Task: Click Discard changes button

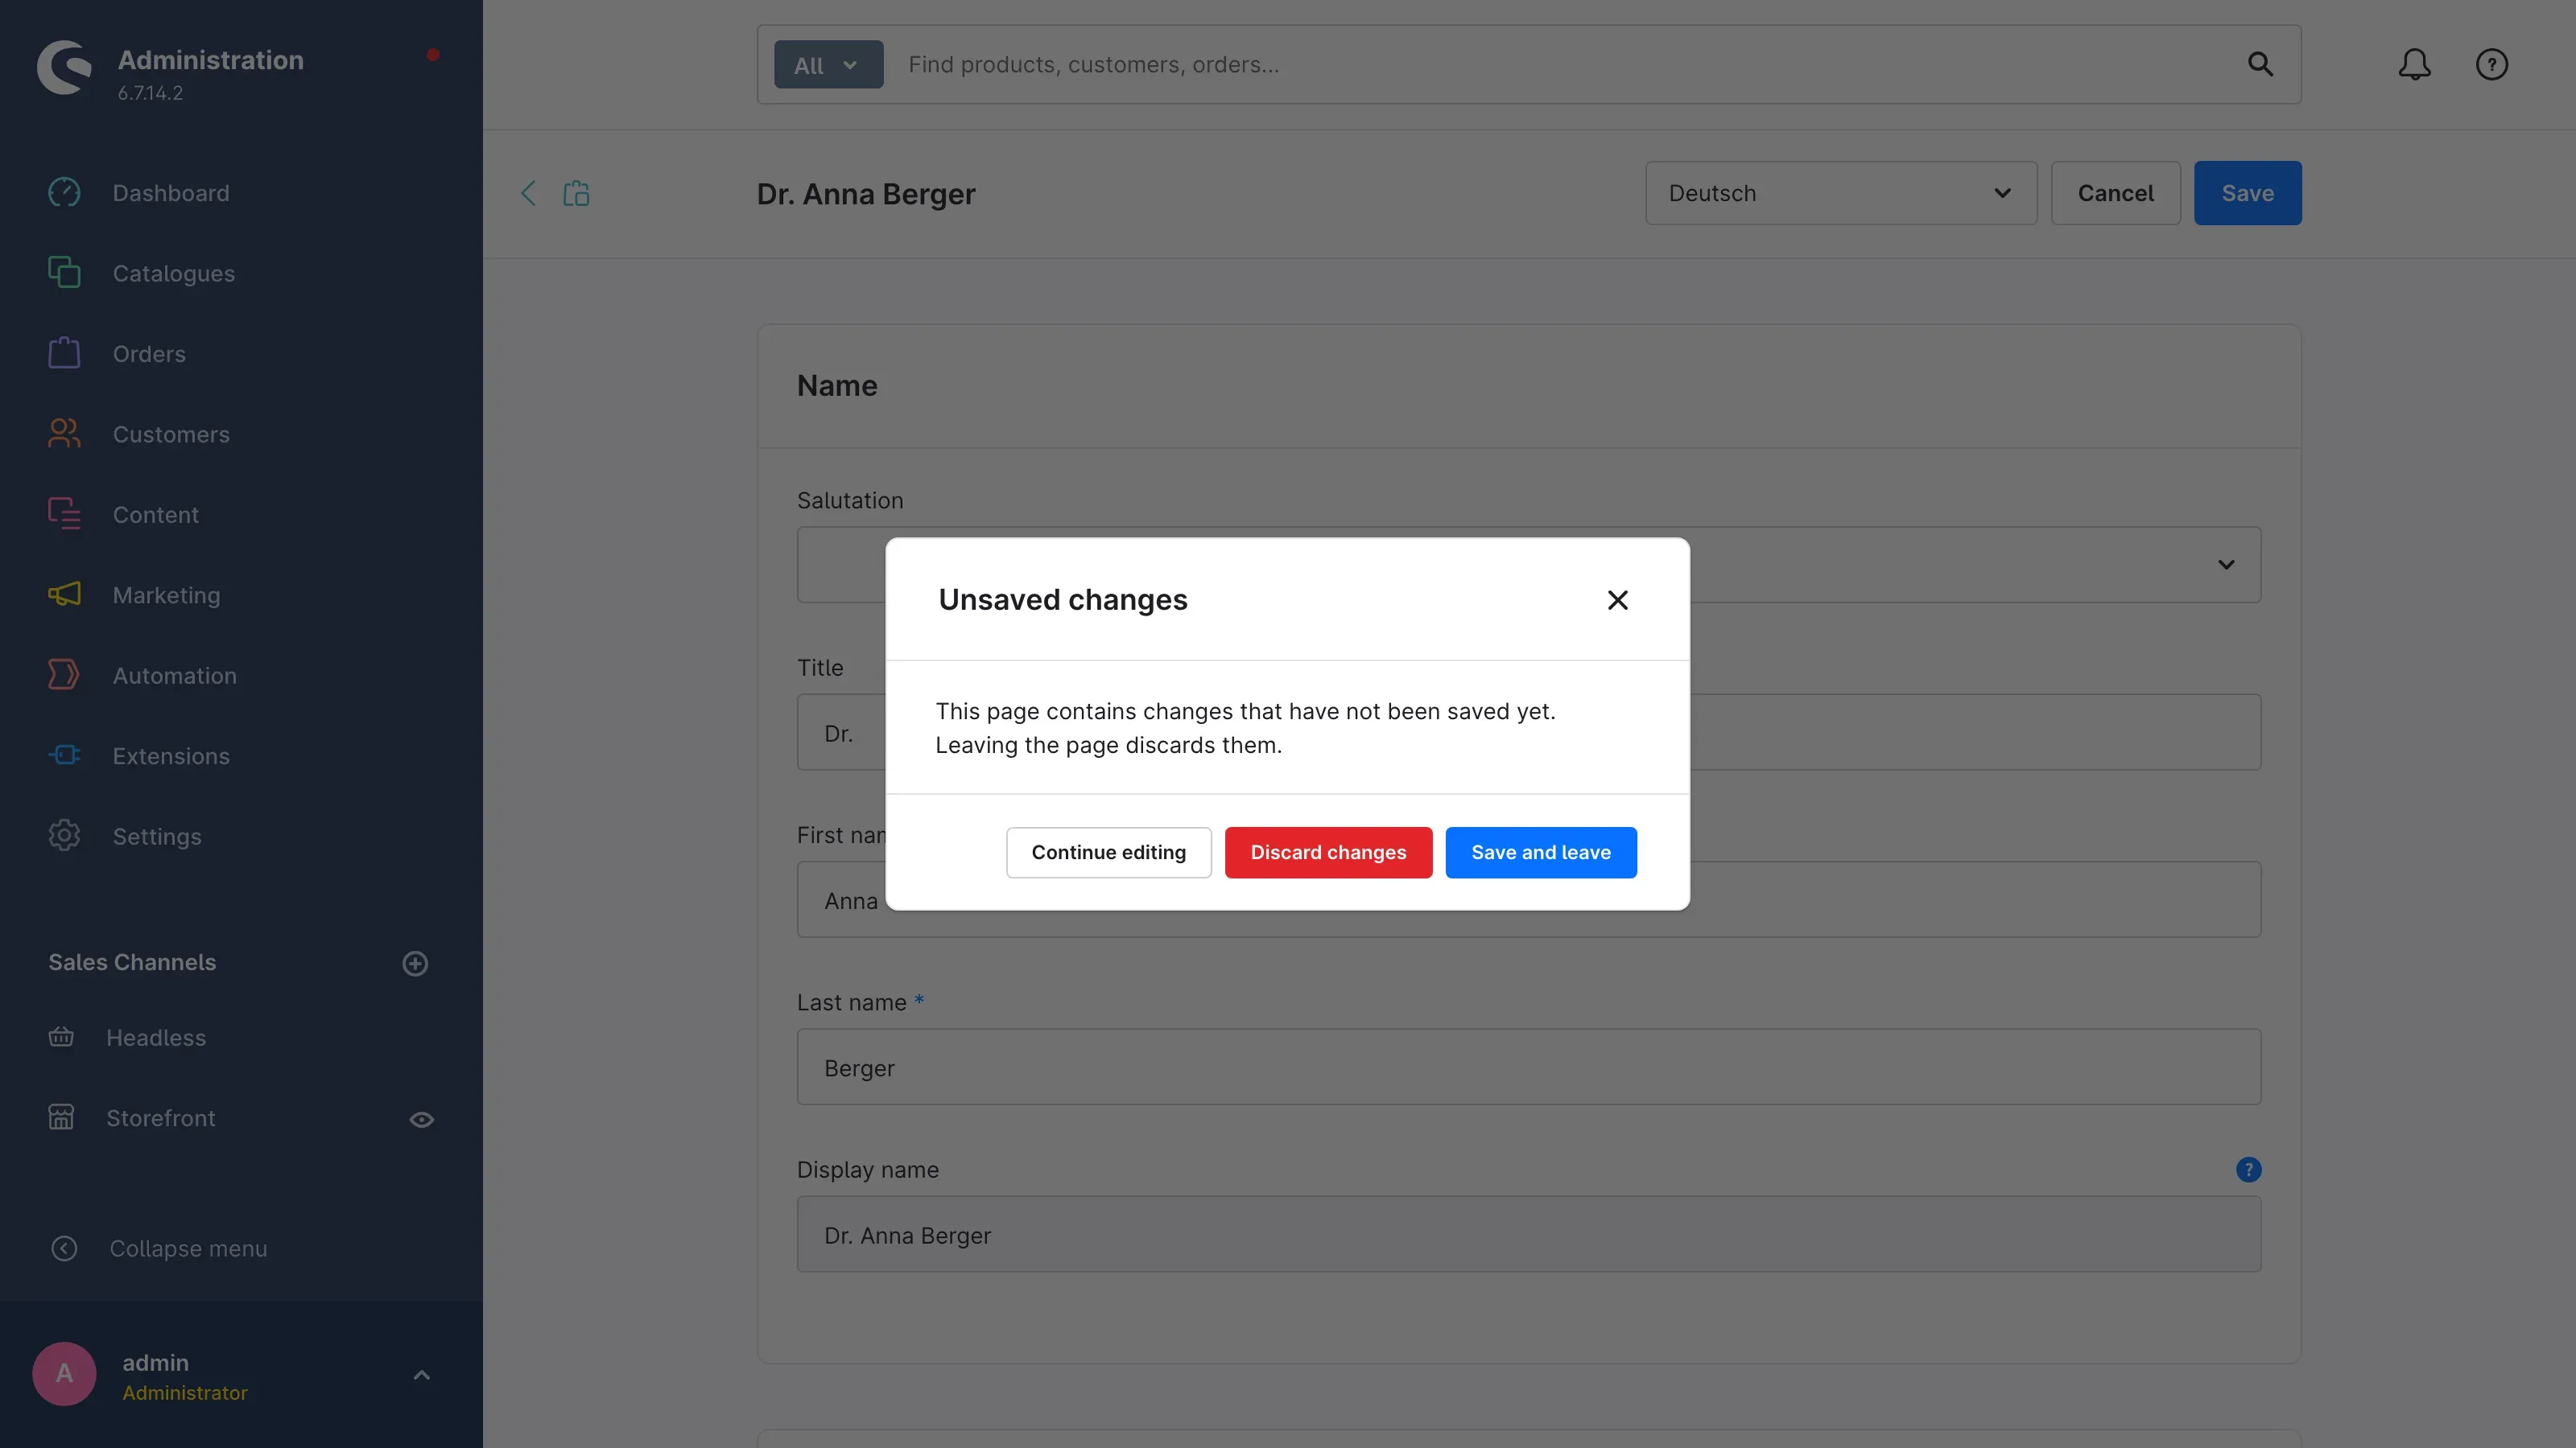Action: [x=1328, y=853]
